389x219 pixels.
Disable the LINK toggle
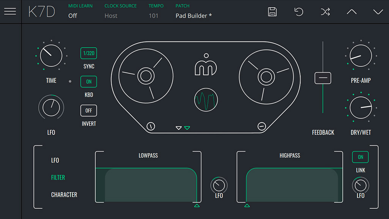click(x=360, y=157)
